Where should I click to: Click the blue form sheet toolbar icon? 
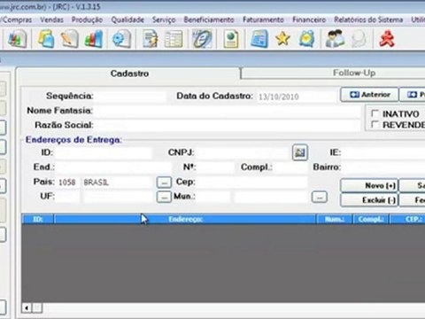pos(259,39)
